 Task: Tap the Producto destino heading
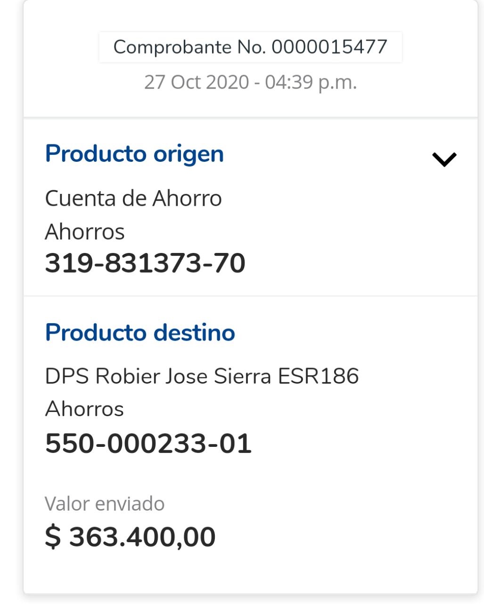pyautogui.click(x=139, y=333)
